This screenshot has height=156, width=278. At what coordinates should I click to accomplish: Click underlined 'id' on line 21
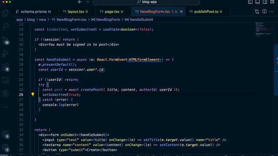(x=101, y=70)
